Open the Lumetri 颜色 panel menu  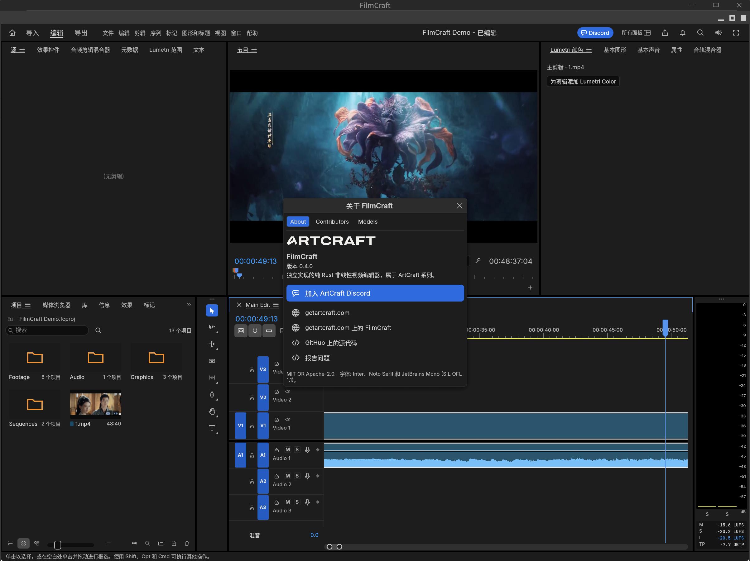(589, 50)
